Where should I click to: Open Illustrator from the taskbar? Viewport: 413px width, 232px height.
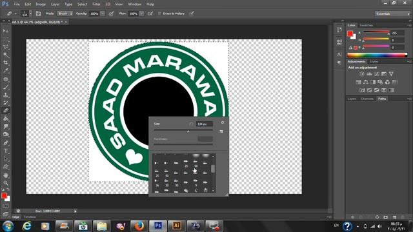tap(176, 226)
